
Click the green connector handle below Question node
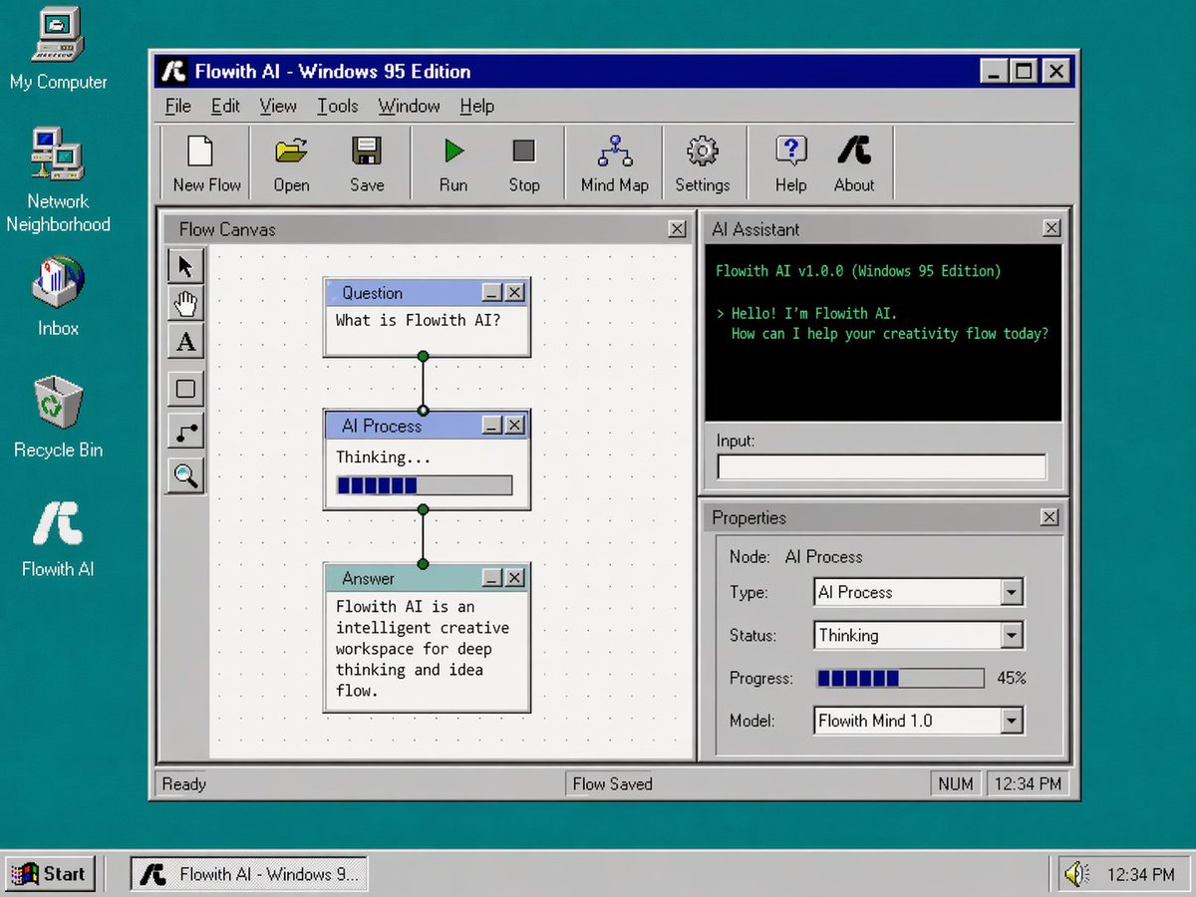click(x=423, y=356)
